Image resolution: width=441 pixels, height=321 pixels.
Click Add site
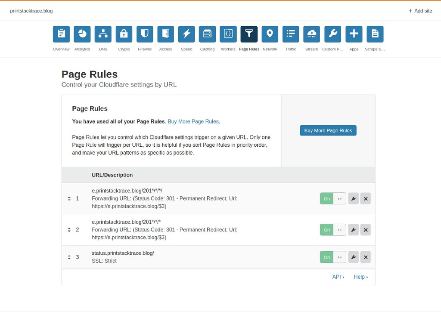point(420,11)
